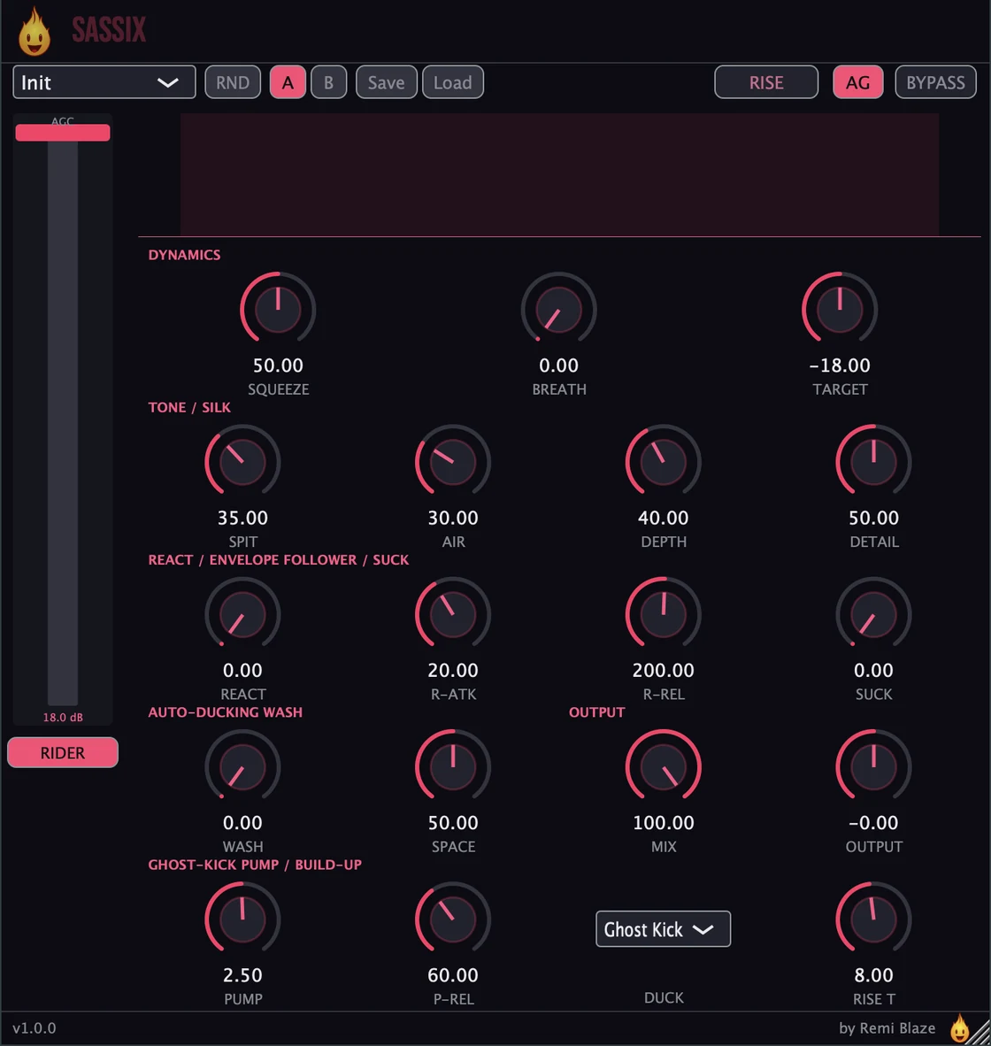The width and height of the screenshot is (991, 1046).
Task: Click the 'by Remi Blaze' credit text
Action: pos(887,1028)
